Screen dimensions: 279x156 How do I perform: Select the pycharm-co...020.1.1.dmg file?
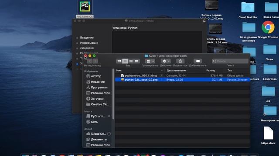[182, 75]
